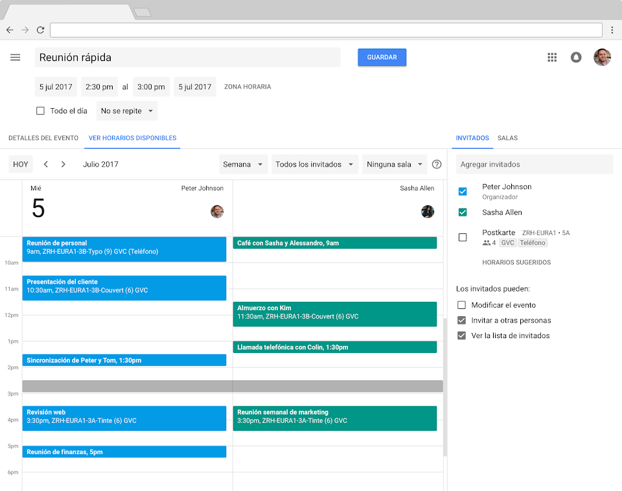
Task: Switch to Detalles del evento tab
Action: click(x=43, y=138)
